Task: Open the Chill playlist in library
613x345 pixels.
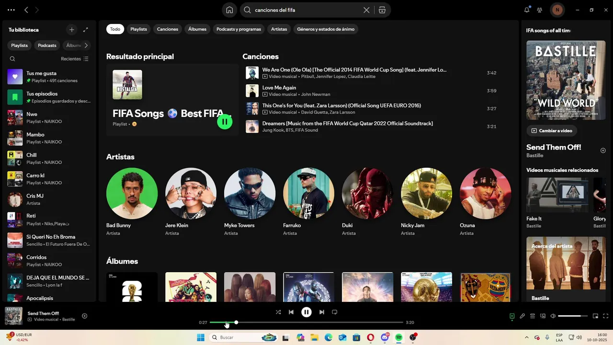Action: (48, 159)
